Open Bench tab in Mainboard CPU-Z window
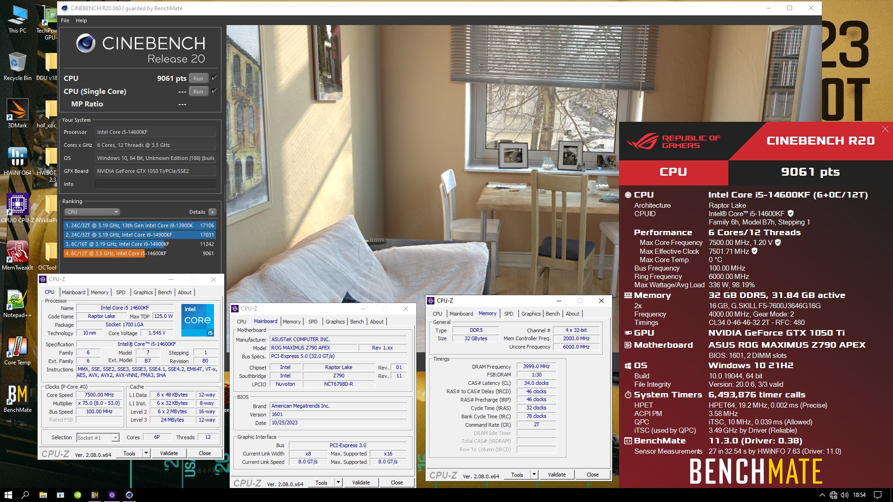The height and width of the screenshot is (502, 893). [357, 322]
